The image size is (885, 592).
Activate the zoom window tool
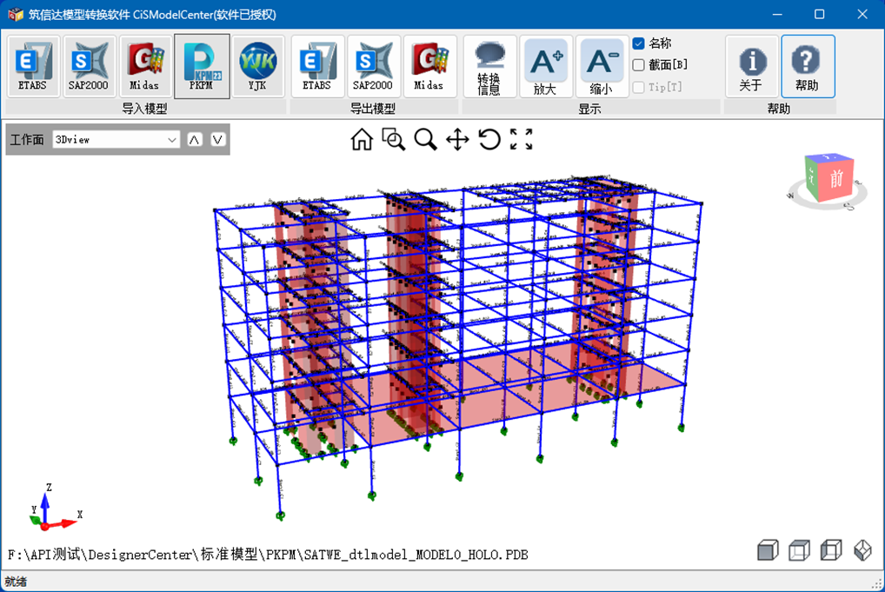394,139
